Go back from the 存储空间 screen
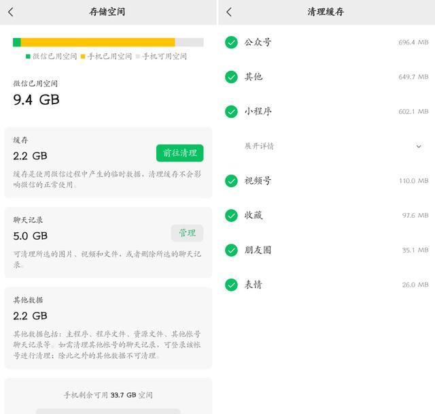 pos(11,12)
